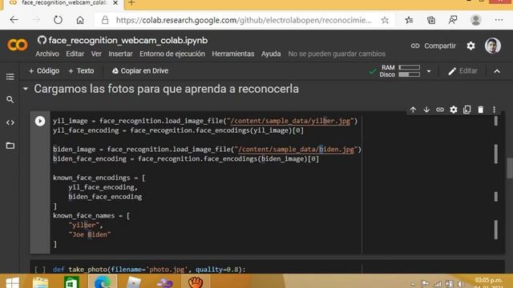Open Google account avatar
This screenshot has width=513, height=288.
493,46
